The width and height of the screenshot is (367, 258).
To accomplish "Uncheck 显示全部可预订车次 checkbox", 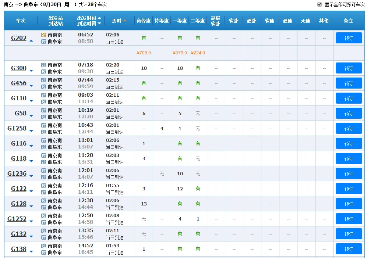I will 320,4.
